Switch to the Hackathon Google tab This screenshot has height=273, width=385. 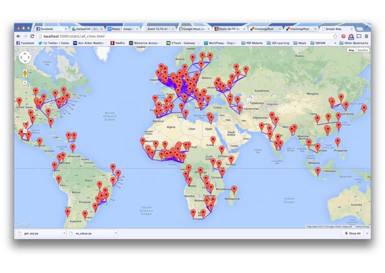click(x=87, y=29)
